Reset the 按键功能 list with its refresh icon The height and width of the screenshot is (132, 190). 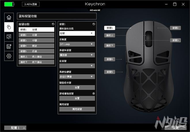[53, 24]
